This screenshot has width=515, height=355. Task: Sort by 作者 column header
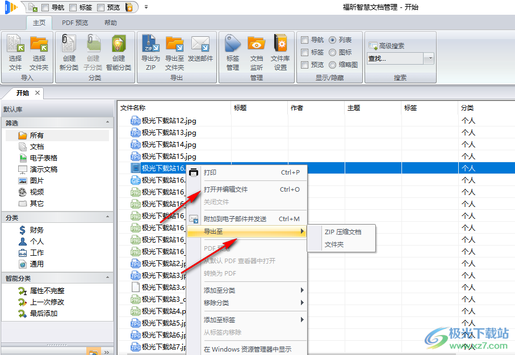[316, 108]
